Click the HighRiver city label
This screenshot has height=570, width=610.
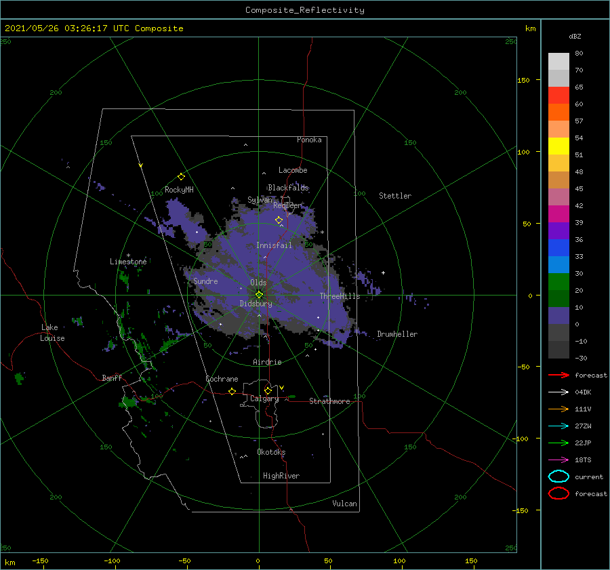point(281,476)
